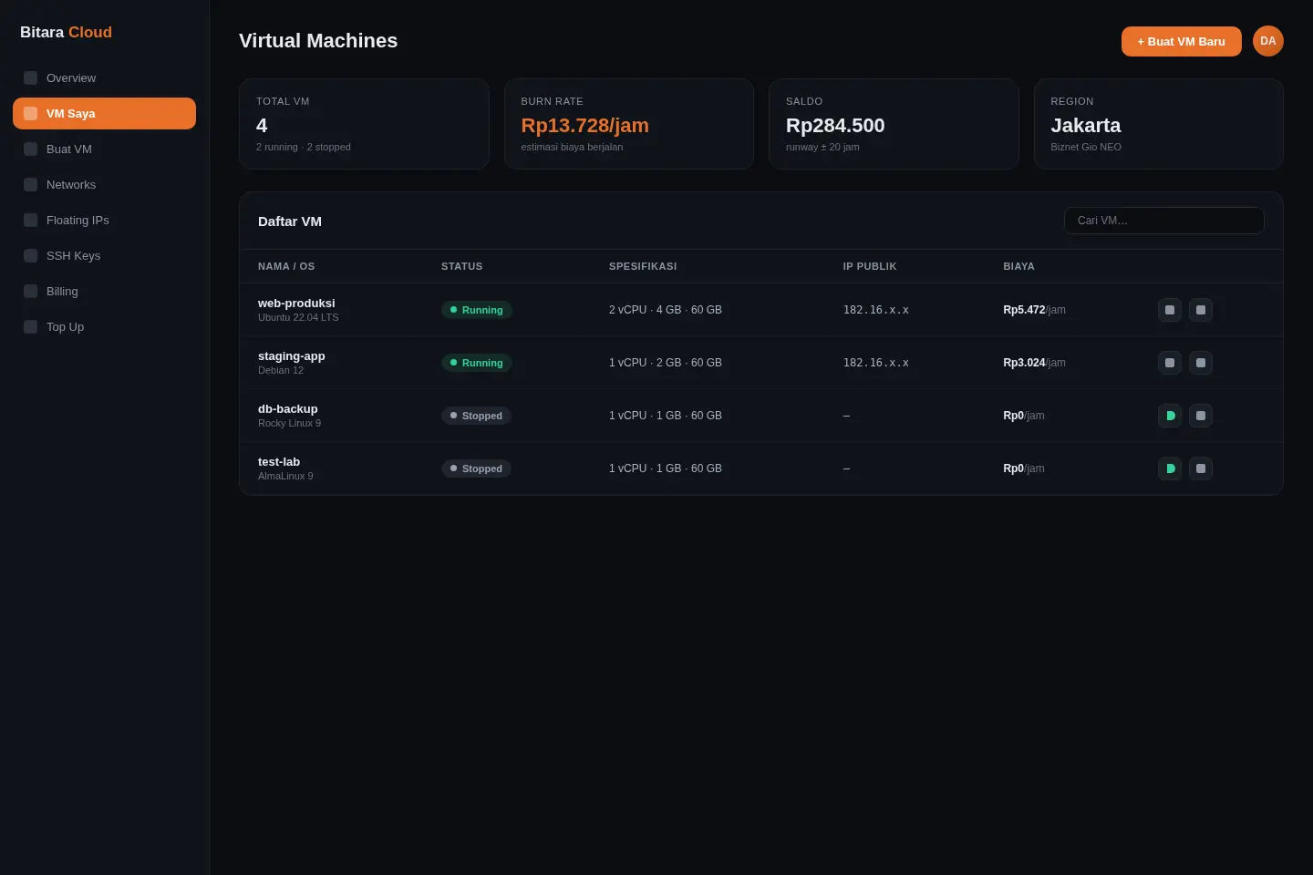Click the Total VM card
The image size is (1313, 875).
[364, 124]
